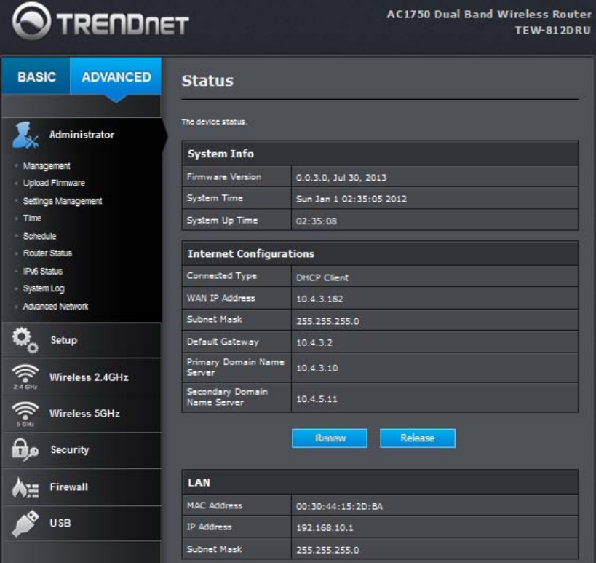Select system time Sun Jan 1 02:35:05 2012

pyautogui.click(x=351, y=199)
